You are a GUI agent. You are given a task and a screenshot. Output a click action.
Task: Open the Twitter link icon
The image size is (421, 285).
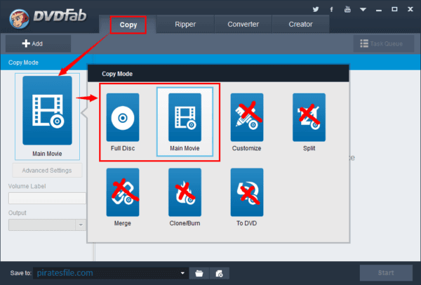point(316,9)
